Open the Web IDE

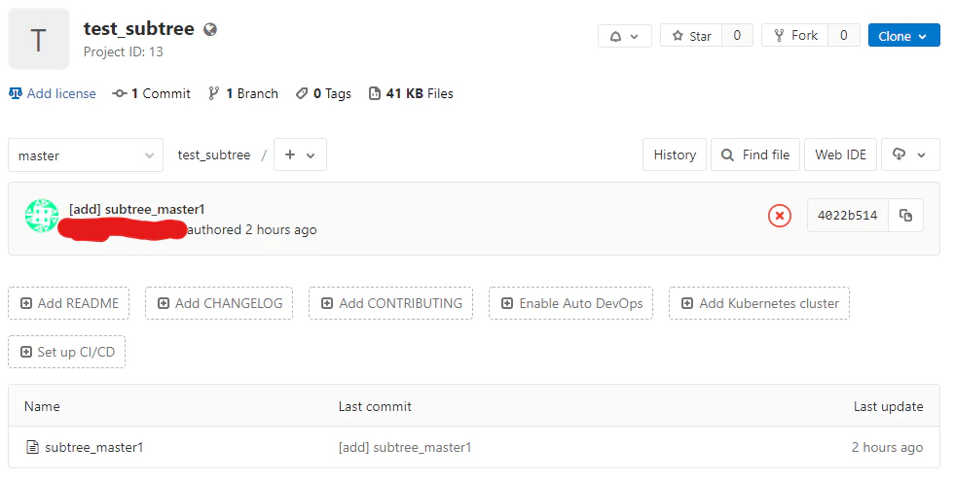point(840,154)
